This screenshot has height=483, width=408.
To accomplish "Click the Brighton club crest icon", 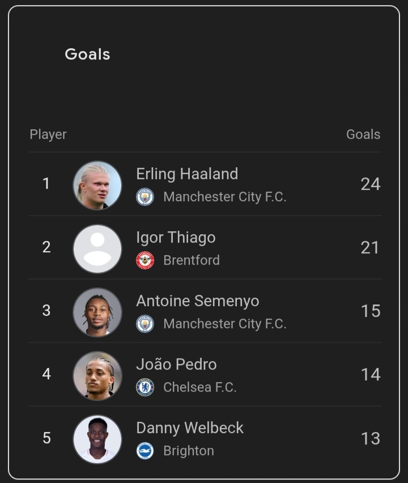I will (x=145, y=451).
